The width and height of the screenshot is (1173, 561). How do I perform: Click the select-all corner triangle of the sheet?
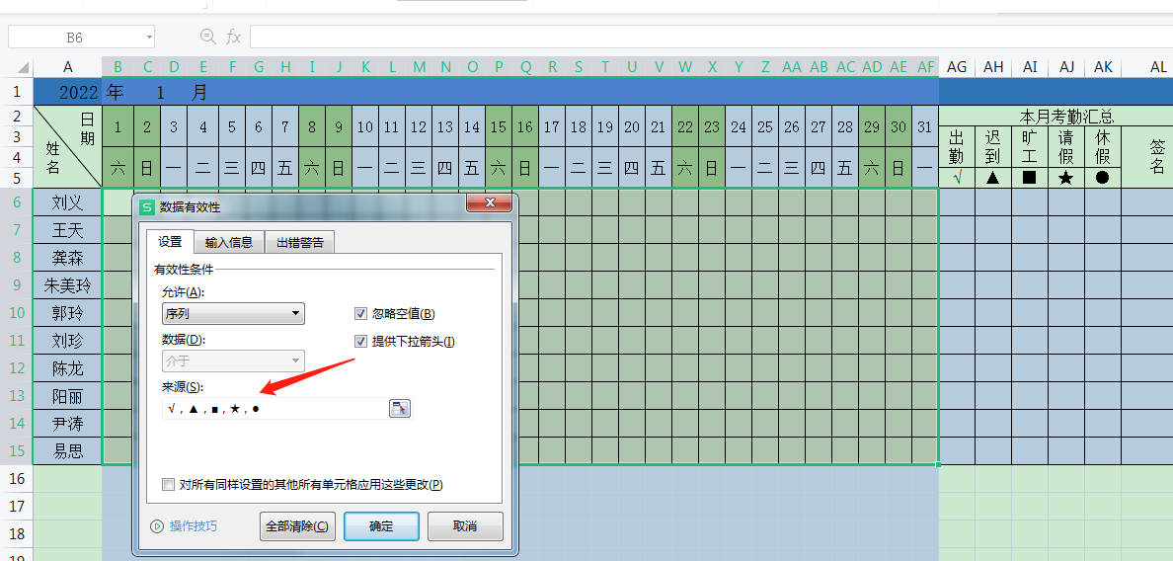coord(23,68)
